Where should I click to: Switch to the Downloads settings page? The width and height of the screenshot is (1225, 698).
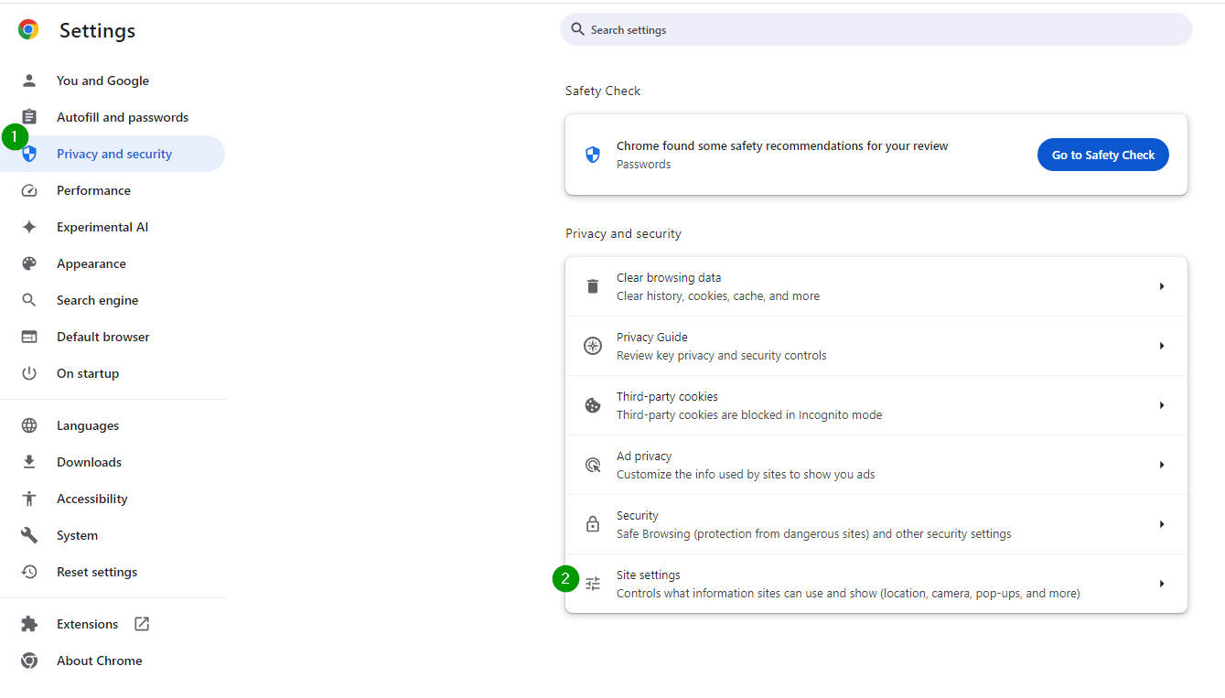[x=89, y=462]
